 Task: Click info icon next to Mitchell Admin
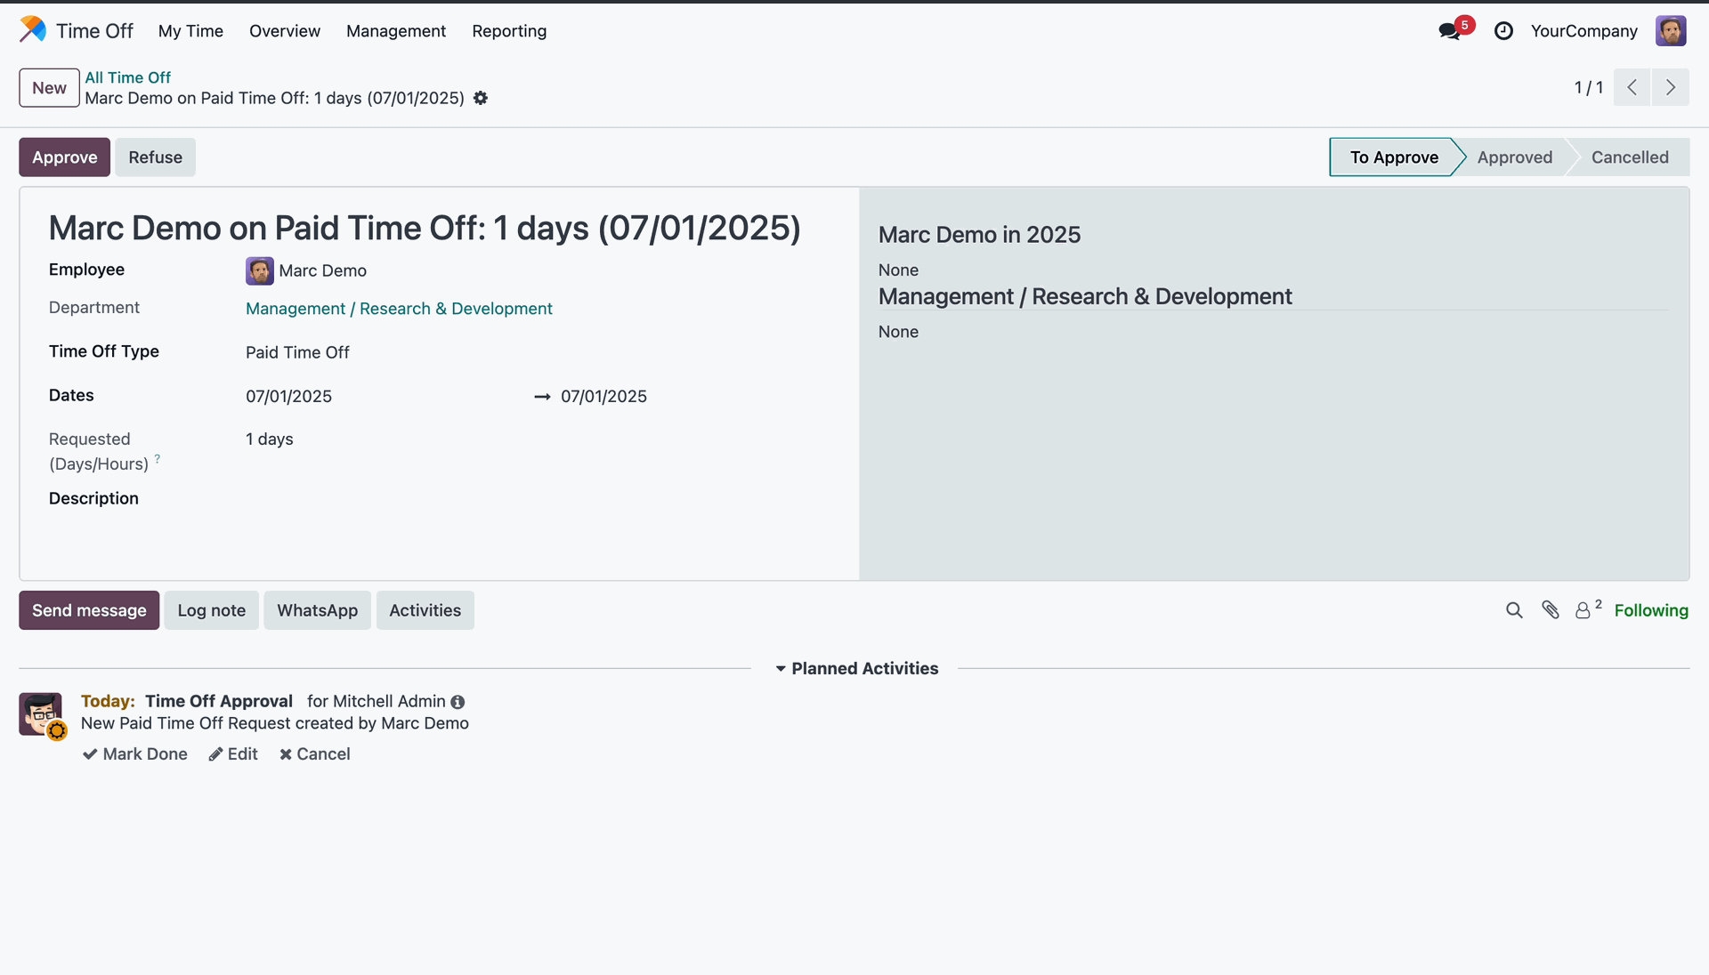[x=458, y=702]
